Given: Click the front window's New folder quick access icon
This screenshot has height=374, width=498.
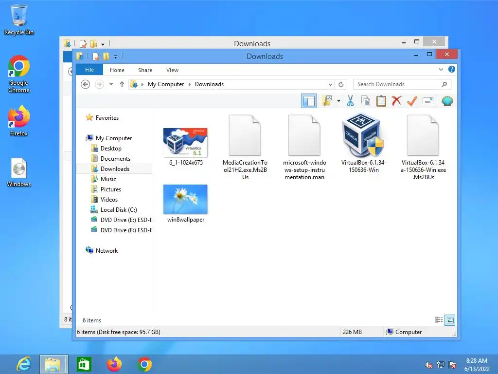Looking at the screenshot, I should 106,56.
